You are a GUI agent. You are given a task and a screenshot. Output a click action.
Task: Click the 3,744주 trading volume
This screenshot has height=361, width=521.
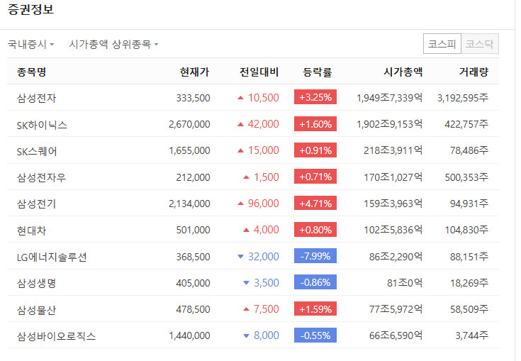472,335
